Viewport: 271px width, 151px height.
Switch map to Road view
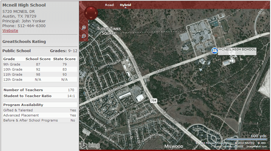tap(109, 5)
